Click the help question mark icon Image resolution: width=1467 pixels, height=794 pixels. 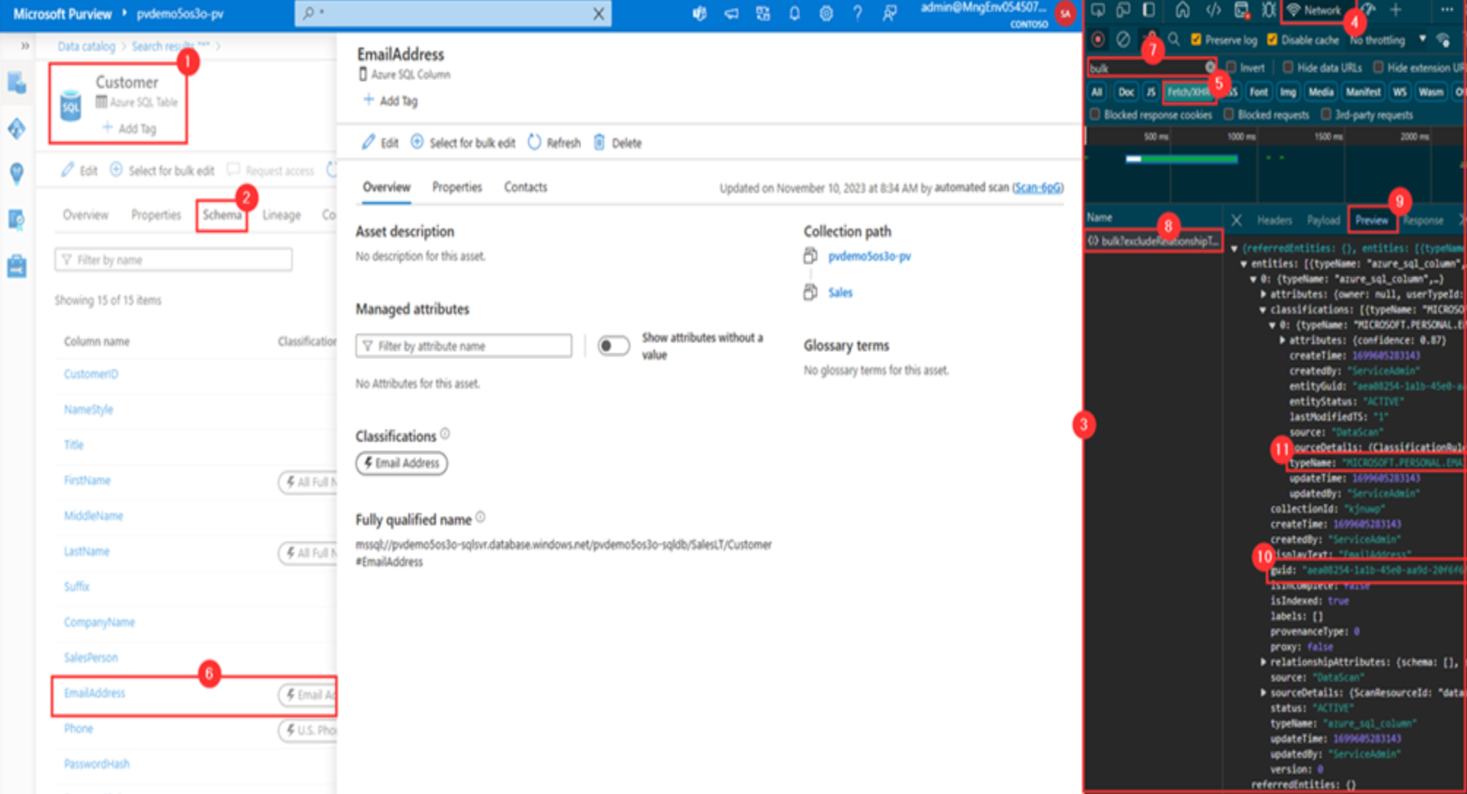point(857,14)
